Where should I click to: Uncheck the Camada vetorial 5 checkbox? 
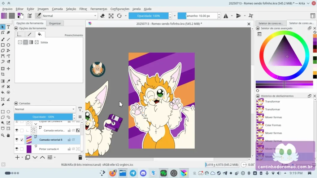[22, 140]
